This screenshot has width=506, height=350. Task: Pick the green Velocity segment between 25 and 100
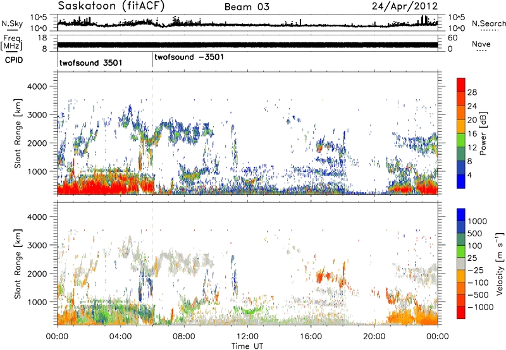461,251
